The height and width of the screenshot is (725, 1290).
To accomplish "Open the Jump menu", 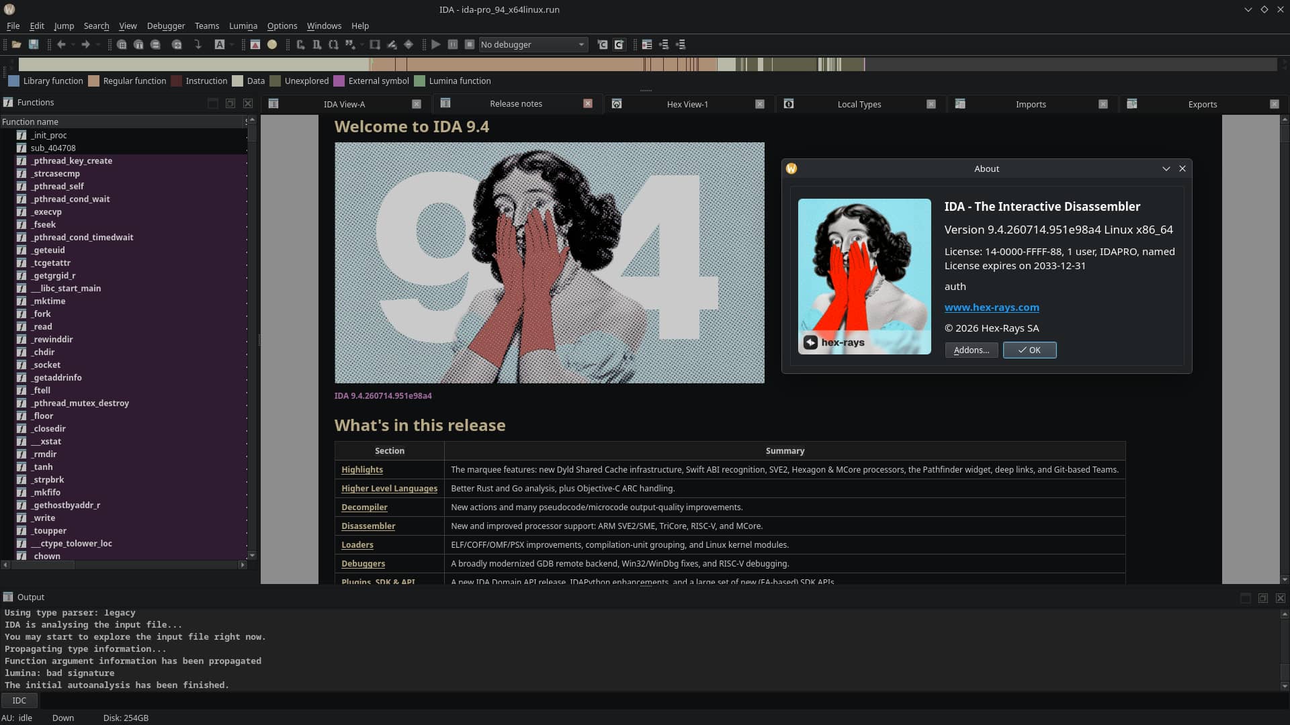I will point(64,26).
